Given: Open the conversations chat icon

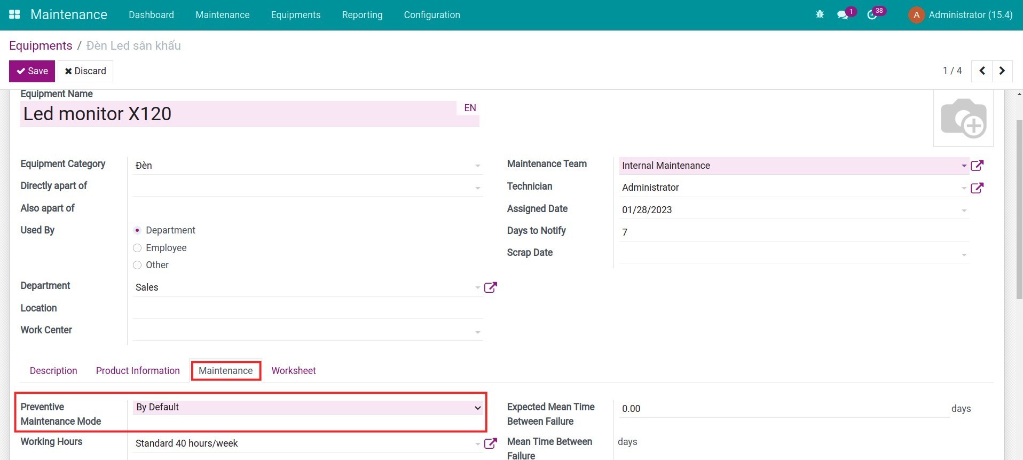Looking at the screenshot, I should tap(843, 14).
